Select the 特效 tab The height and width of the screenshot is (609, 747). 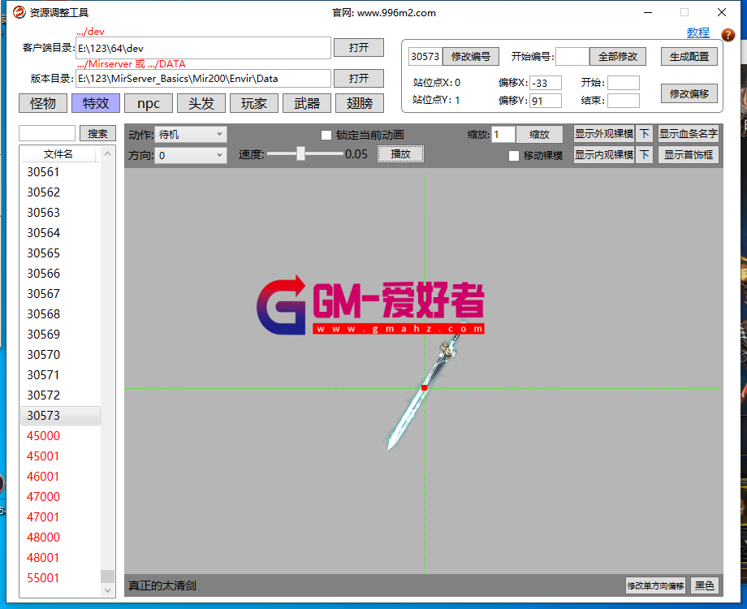(x=96, y=103)
